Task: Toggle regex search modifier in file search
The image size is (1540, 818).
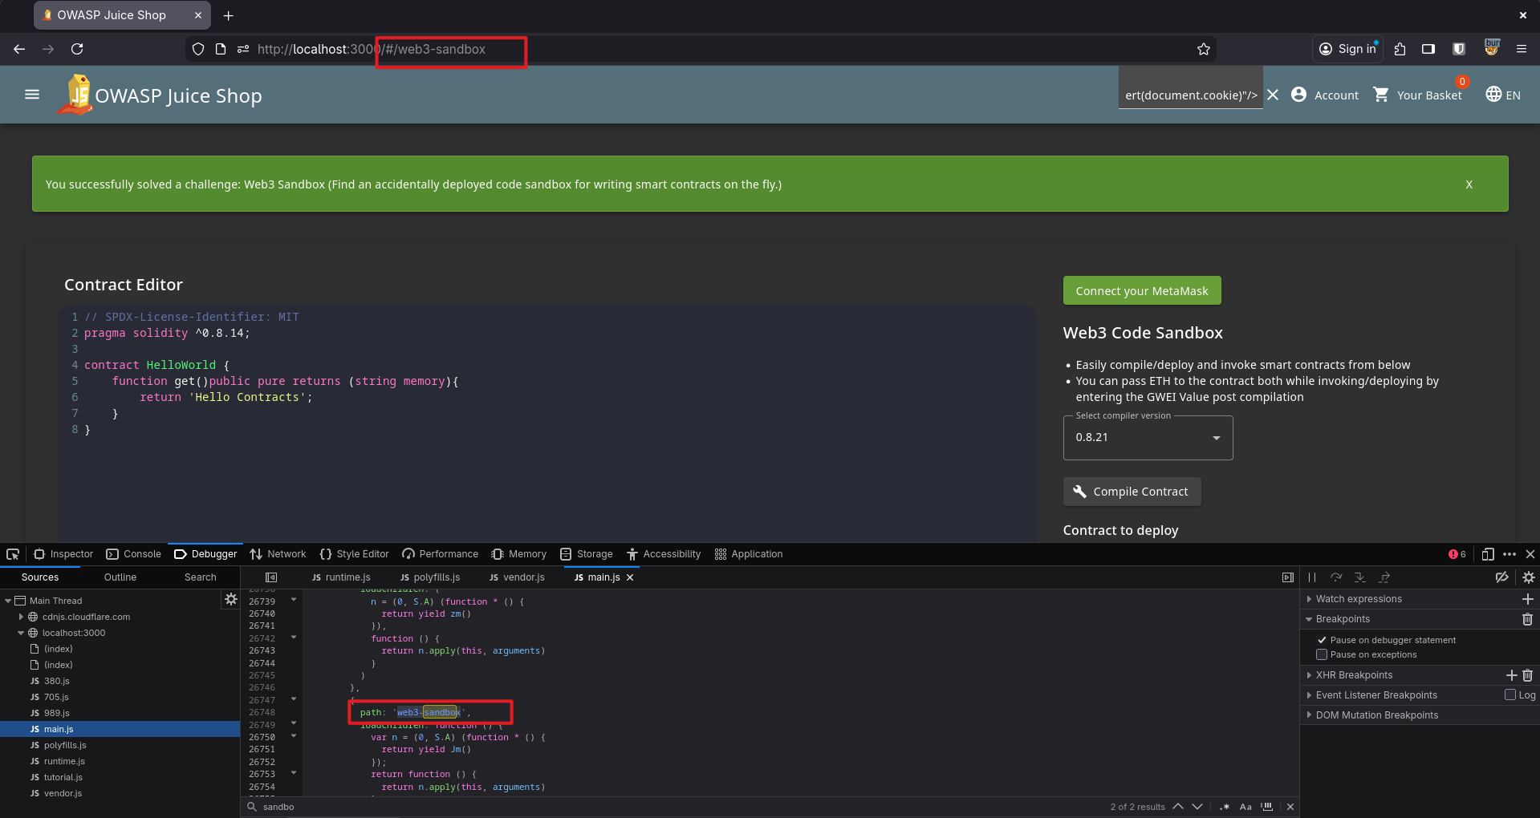Action: click(1225, 807)
